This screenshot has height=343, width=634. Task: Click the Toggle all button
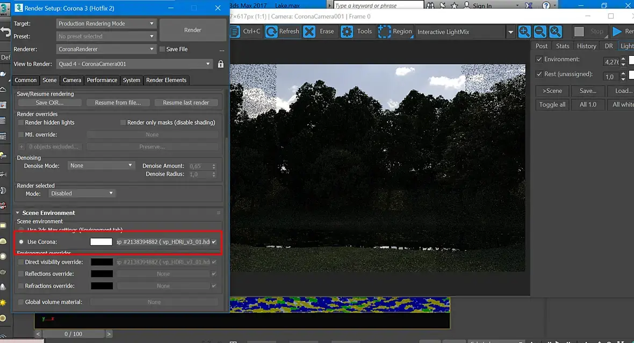[552, 105]
